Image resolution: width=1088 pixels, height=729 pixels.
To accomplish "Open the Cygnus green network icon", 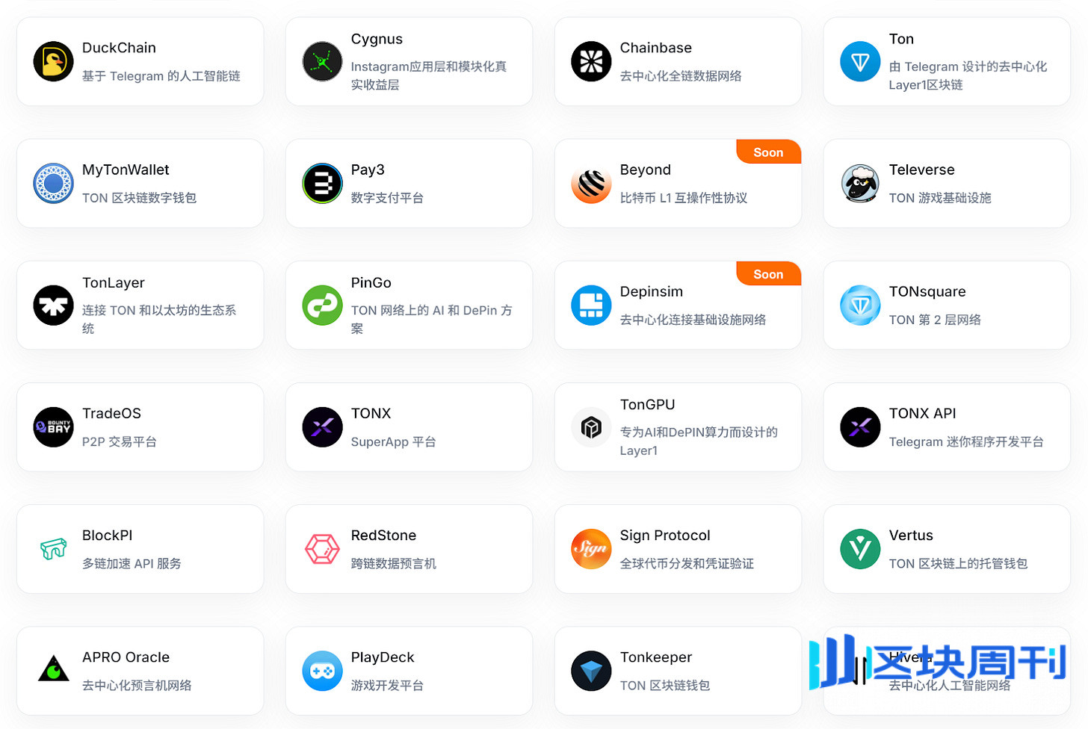I will pos(322,61).
